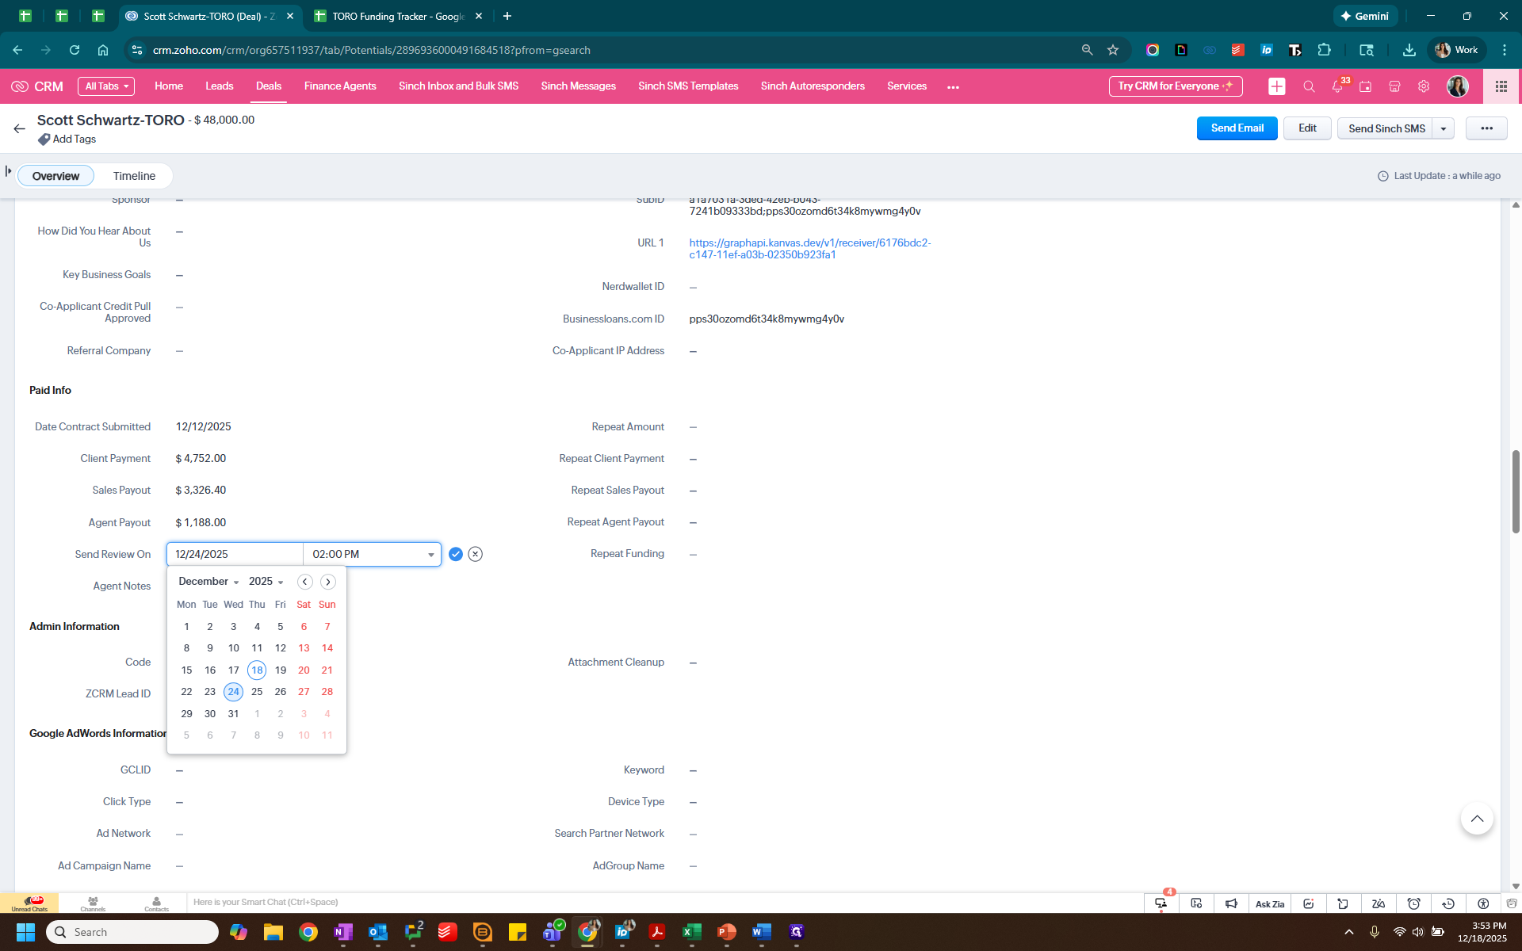This screenshot has width=1522, height=951.
Task: Expand the December month dropdown
Action: tap(208, 582)
